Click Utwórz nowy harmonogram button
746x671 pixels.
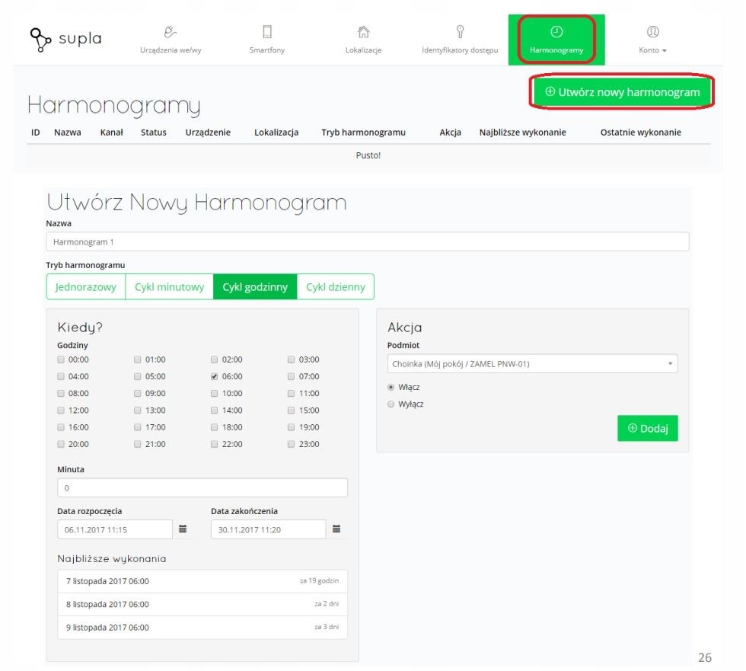(622, 92)
